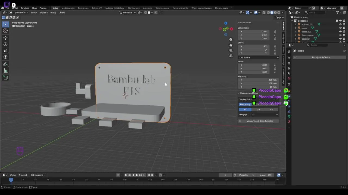This screenshot has height=195, width=348.
Task: Hide the Płaszczyzna object with eye icon
Action: tap(340, 35)
